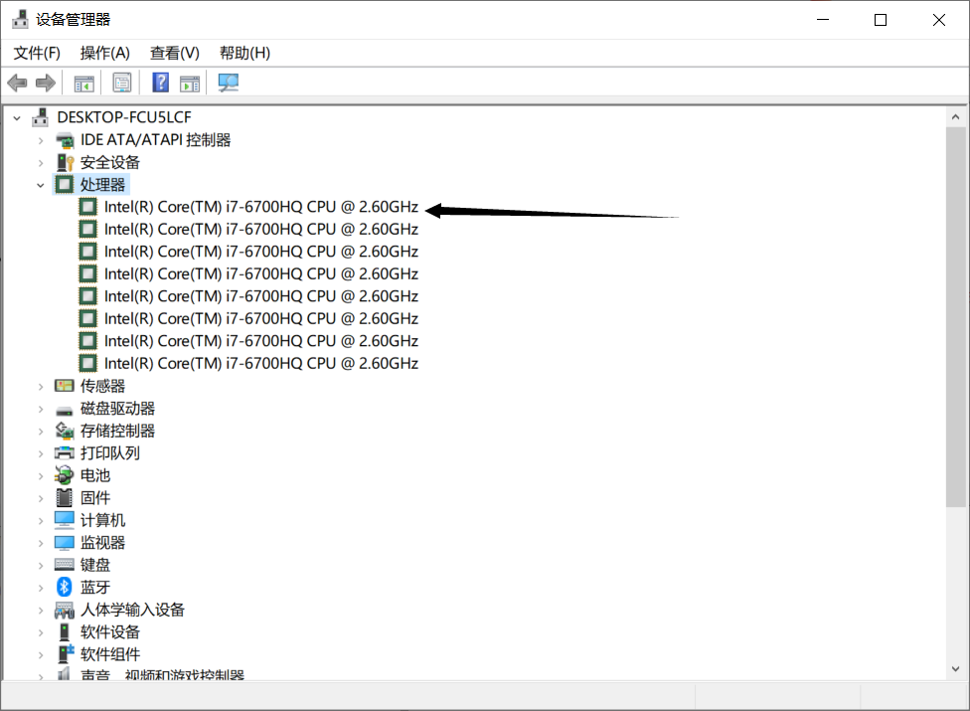Click the 软件设备 icon
The height and width of the screenshot is (711, 970).
(65, 631)
